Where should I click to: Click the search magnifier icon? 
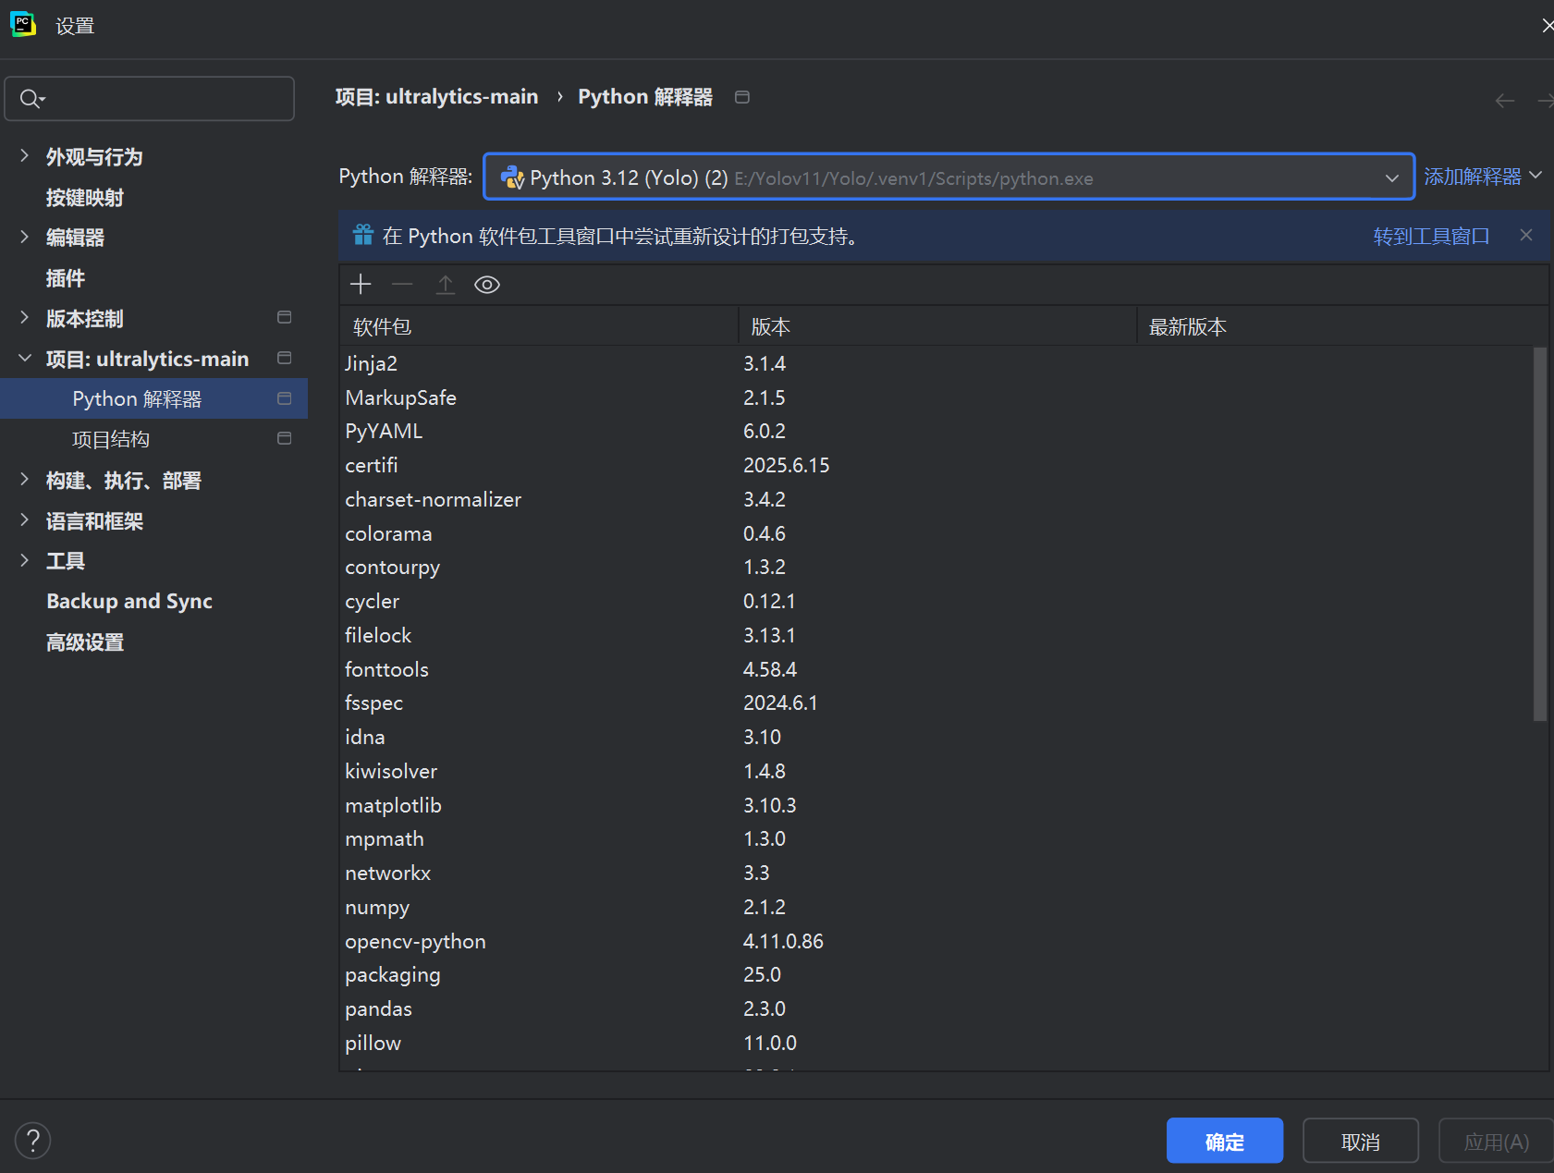pos(31,99)
